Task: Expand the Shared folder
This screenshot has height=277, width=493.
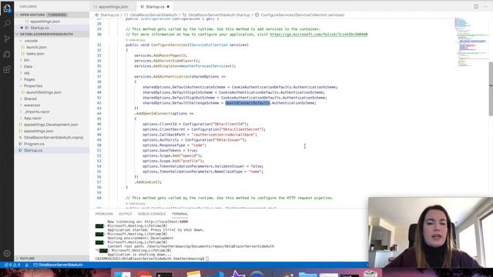Action: pyautogui.click(x=30, y=98)
